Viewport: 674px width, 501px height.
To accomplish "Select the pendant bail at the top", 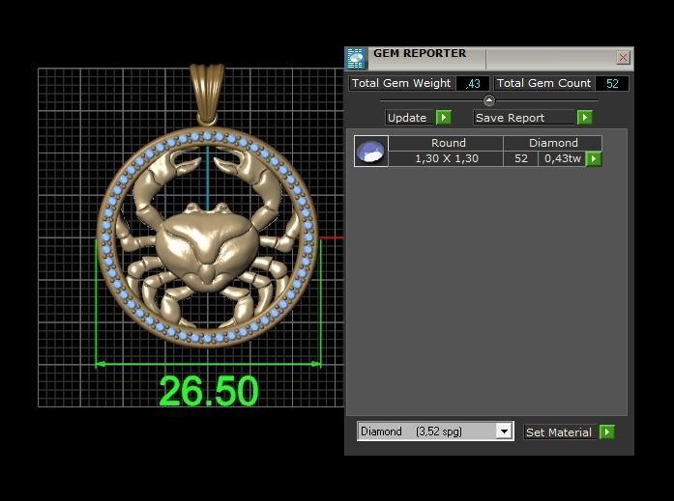I will pos(207,95).
